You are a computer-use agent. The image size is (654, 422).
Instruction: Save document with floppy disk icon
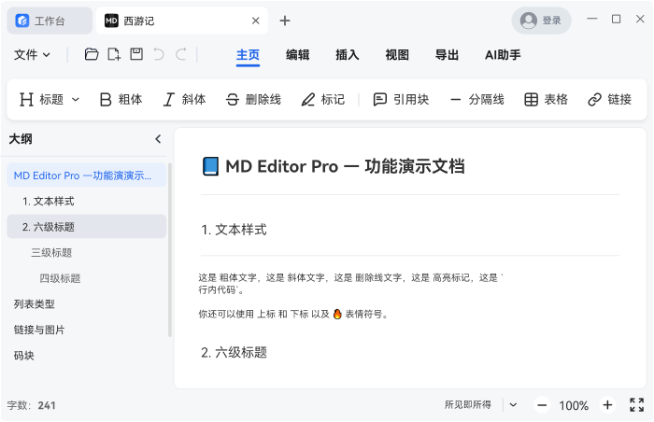[x=136, y=54]
